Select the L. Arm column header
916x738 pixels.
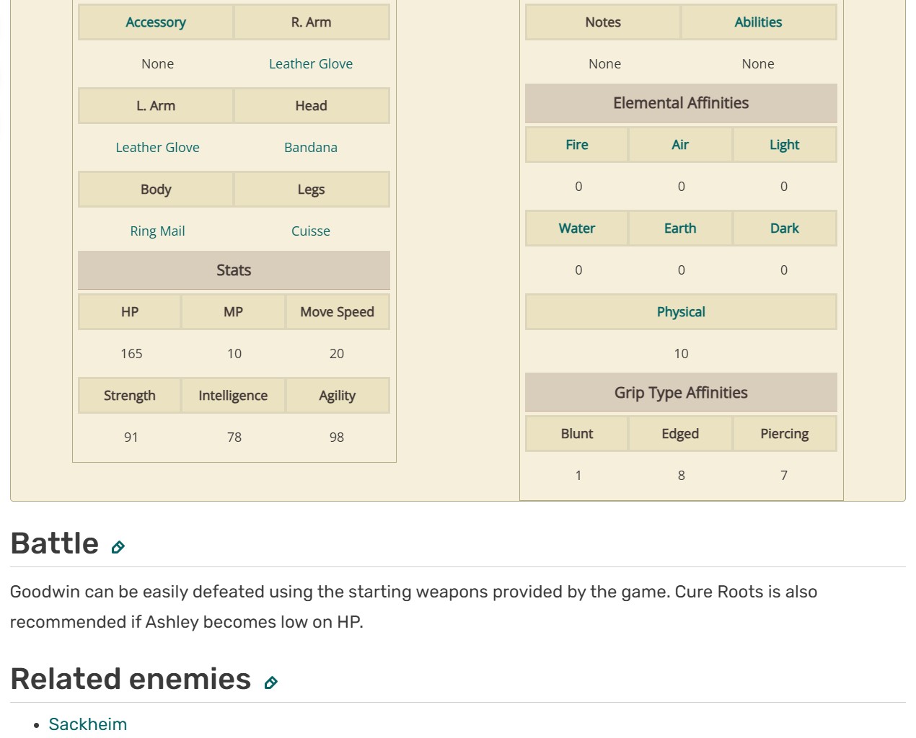click(156, 106)
